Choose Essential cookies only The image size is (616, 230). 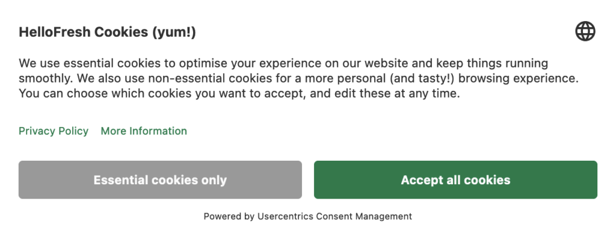[x=160, y=179]
